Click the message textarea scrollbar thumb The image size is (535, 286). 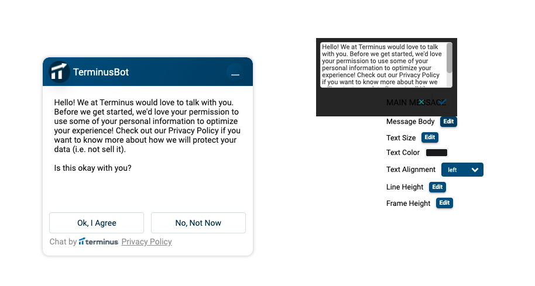point(450,58)
